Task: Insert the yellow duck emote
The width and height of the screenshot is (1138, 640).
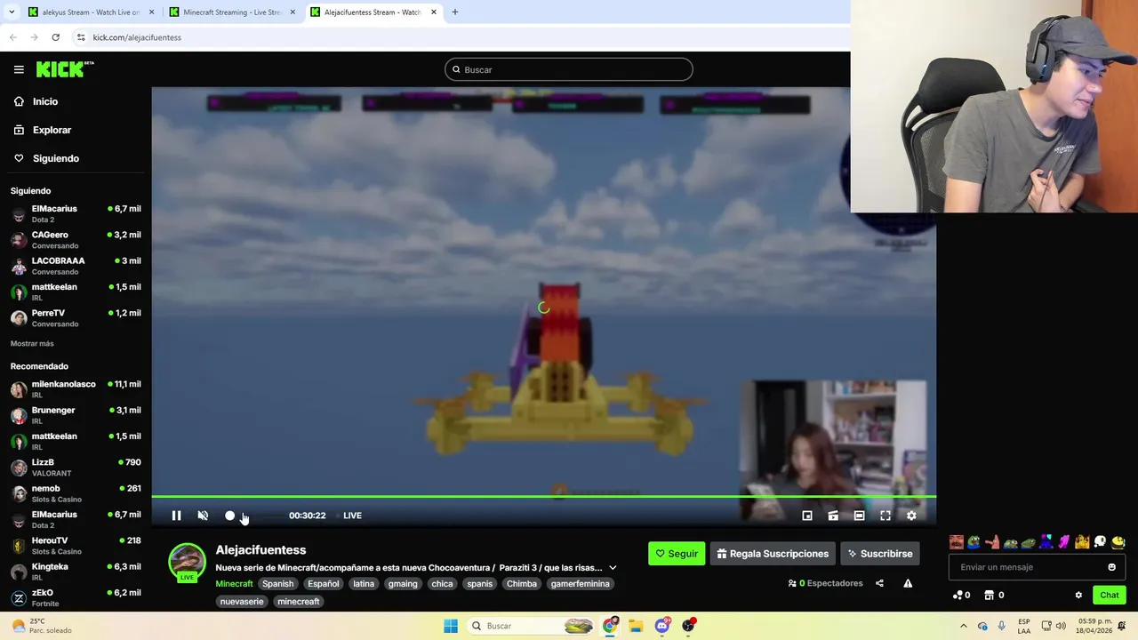Action: 1118,542
